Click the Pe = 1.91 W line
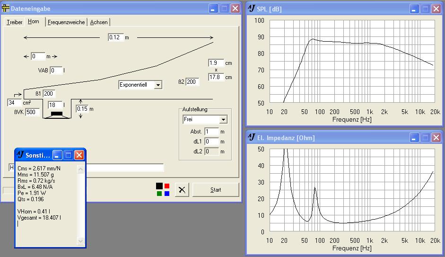 point(32,193)
